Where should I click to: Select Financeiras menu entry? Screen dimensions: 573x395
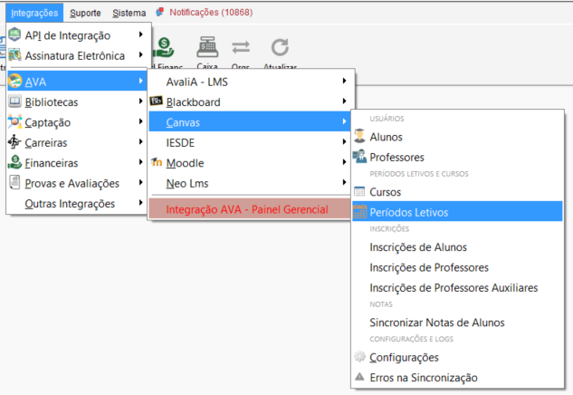(x=77, y=163)
